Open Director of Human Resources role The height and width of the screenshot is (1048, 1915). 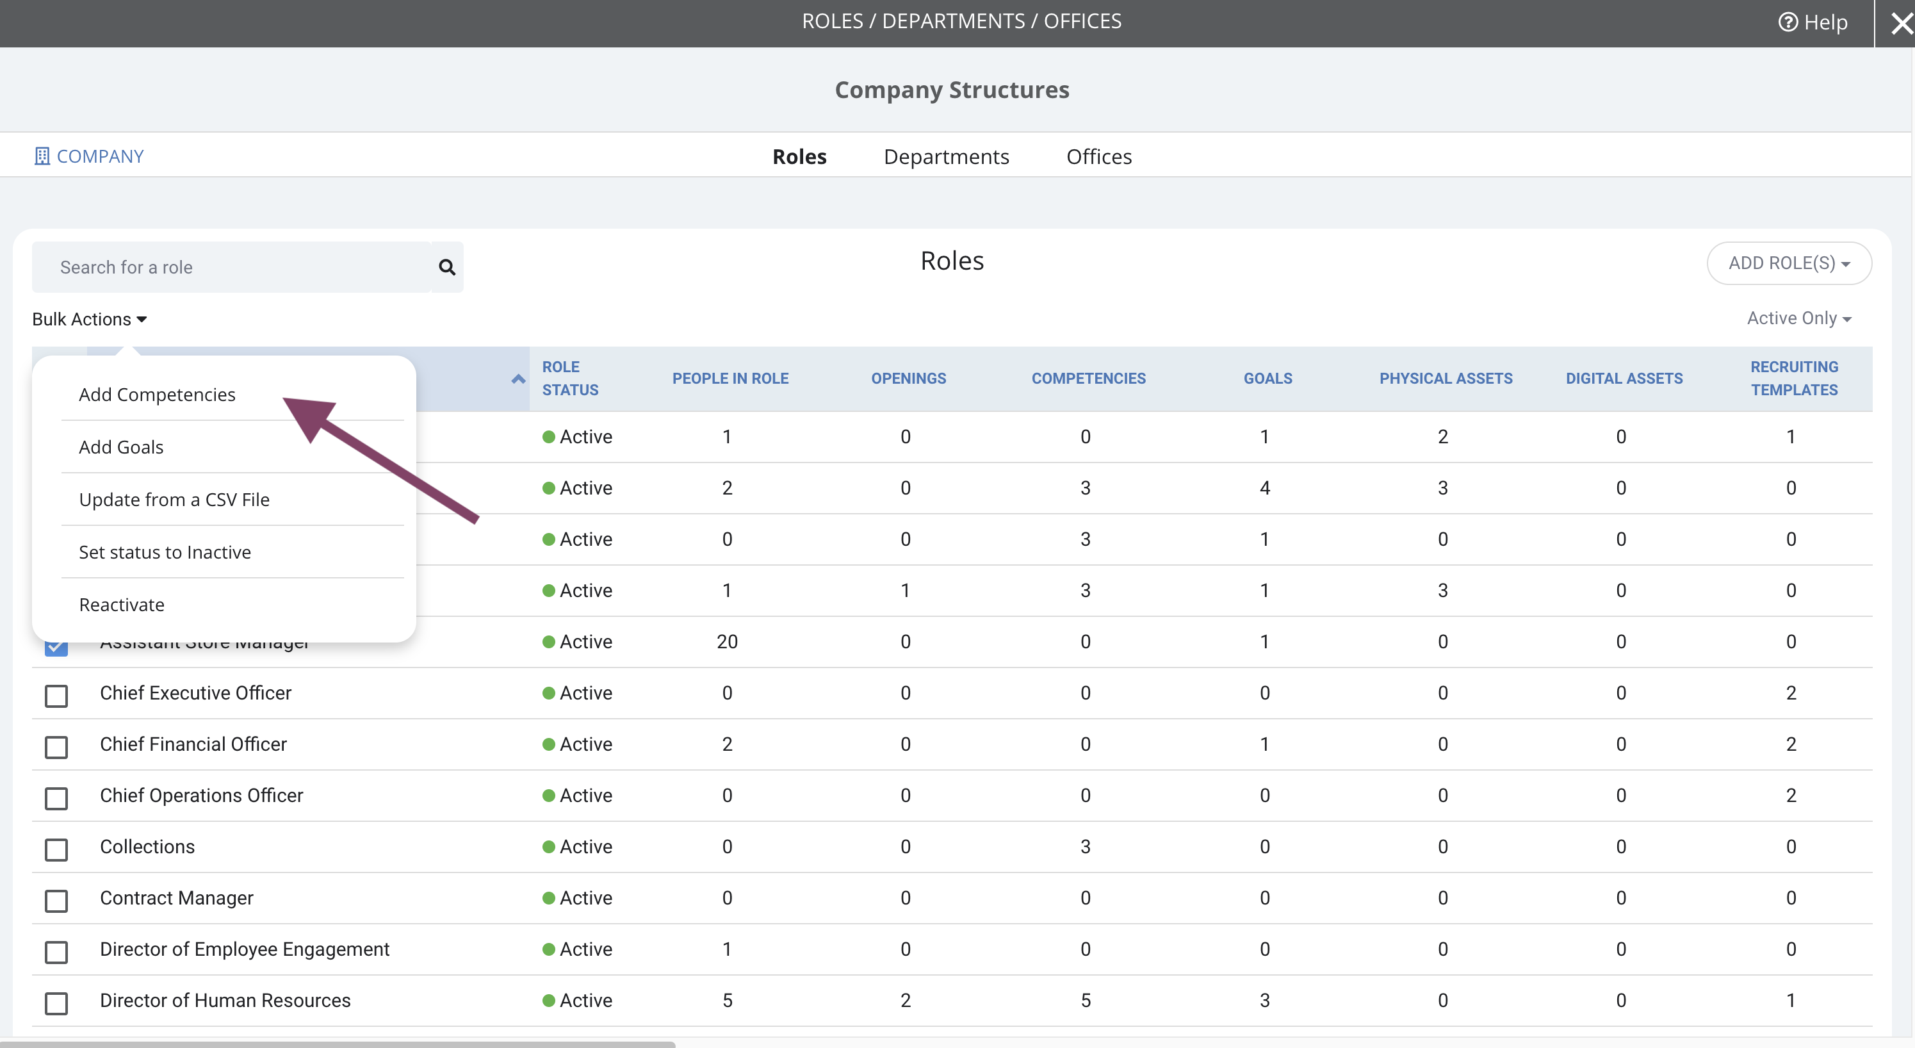tap(225, 1001)
